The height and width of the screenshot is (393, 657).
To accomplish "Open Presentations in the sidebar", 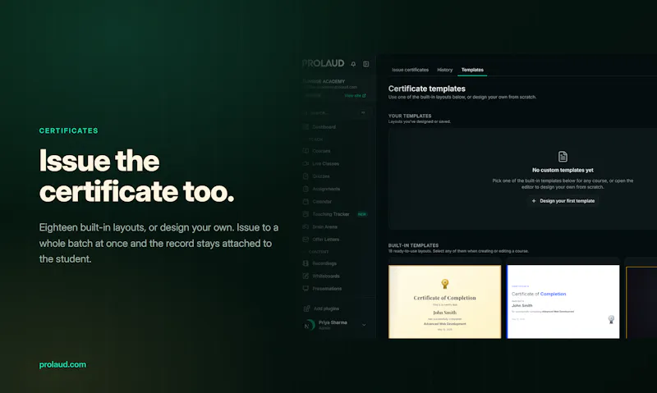I will [x=322, y=288].
